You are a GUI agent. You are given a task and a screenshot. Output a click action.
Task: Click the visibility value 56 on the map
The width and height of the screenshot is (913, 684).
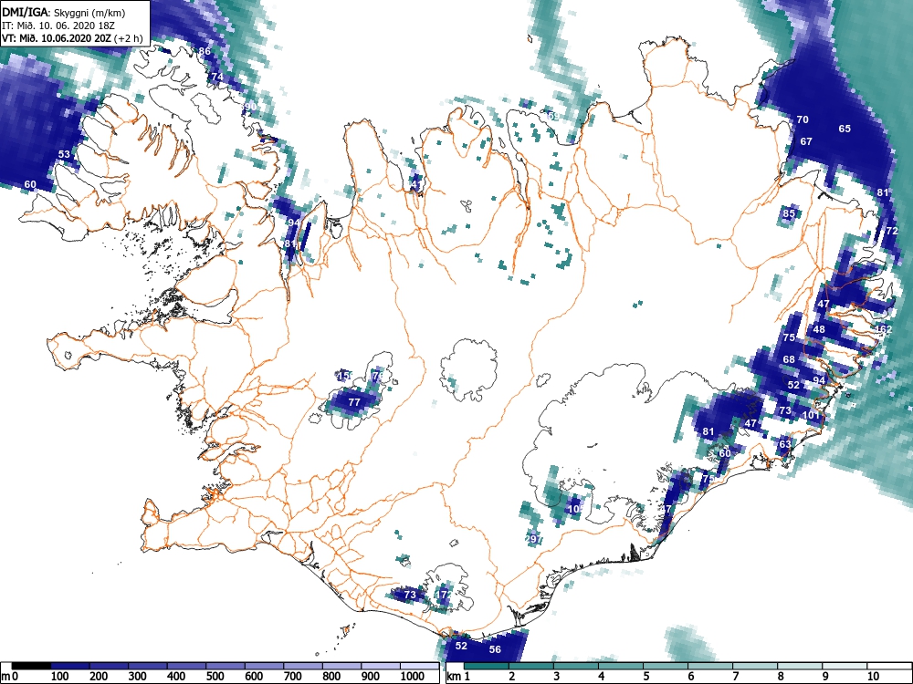coord(495,649)
